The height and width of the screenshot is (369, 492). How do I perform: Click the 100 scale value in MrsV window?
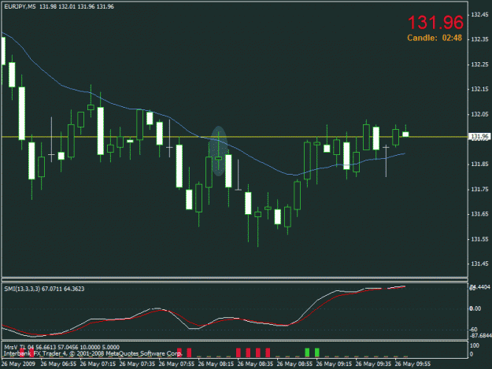pyautogui.click(x=475, y=345)
